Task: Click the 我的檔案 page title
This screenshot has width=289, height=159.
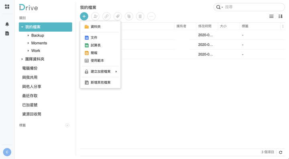Action: 88,8
